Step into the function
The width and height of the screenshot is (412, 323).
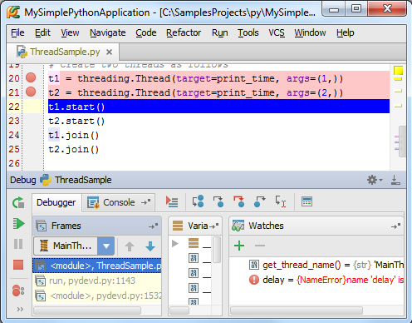click(x=218, y=201)
